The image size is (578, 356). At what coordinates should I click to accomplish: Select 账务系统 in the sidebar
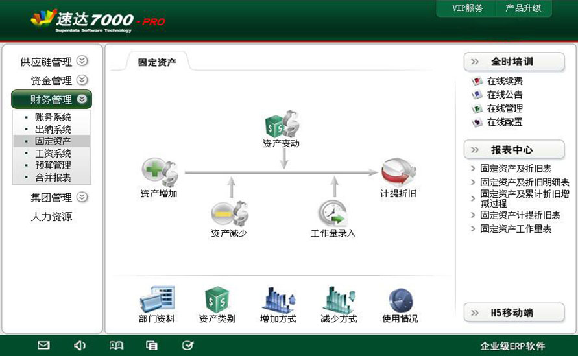53,117
